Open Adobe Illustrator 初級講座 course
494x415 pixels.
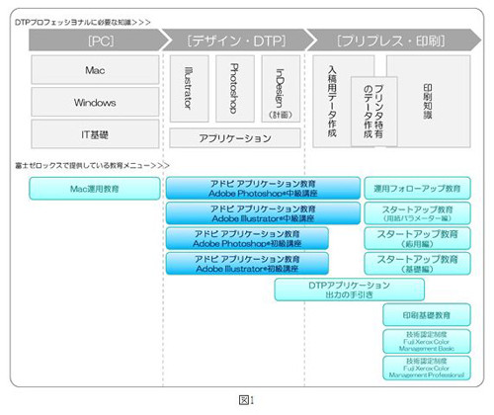tap(247, 264)
